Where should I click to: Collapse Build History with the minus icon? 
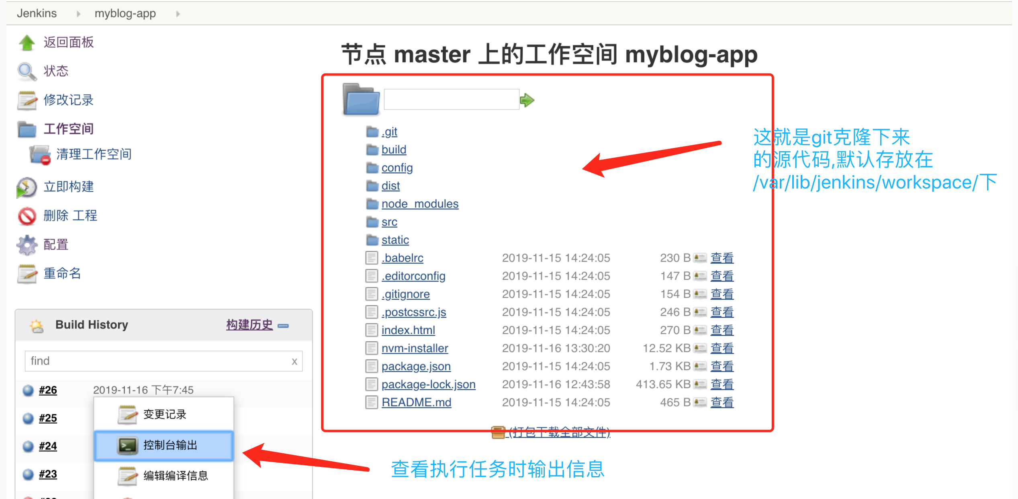pos(283,325)
